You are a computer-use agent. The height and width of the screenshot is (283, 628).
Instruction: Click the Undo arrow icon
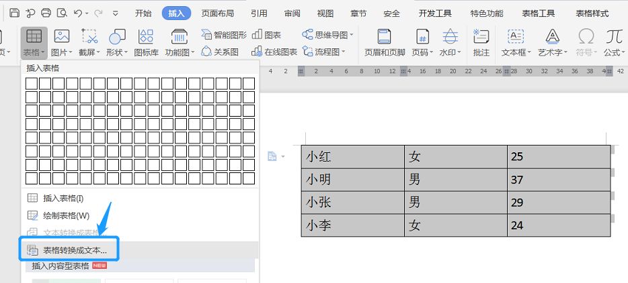coord(78,13)
